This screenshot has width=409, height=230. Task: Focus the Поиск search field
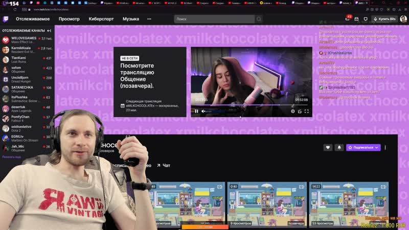click(x=214, y=19)
